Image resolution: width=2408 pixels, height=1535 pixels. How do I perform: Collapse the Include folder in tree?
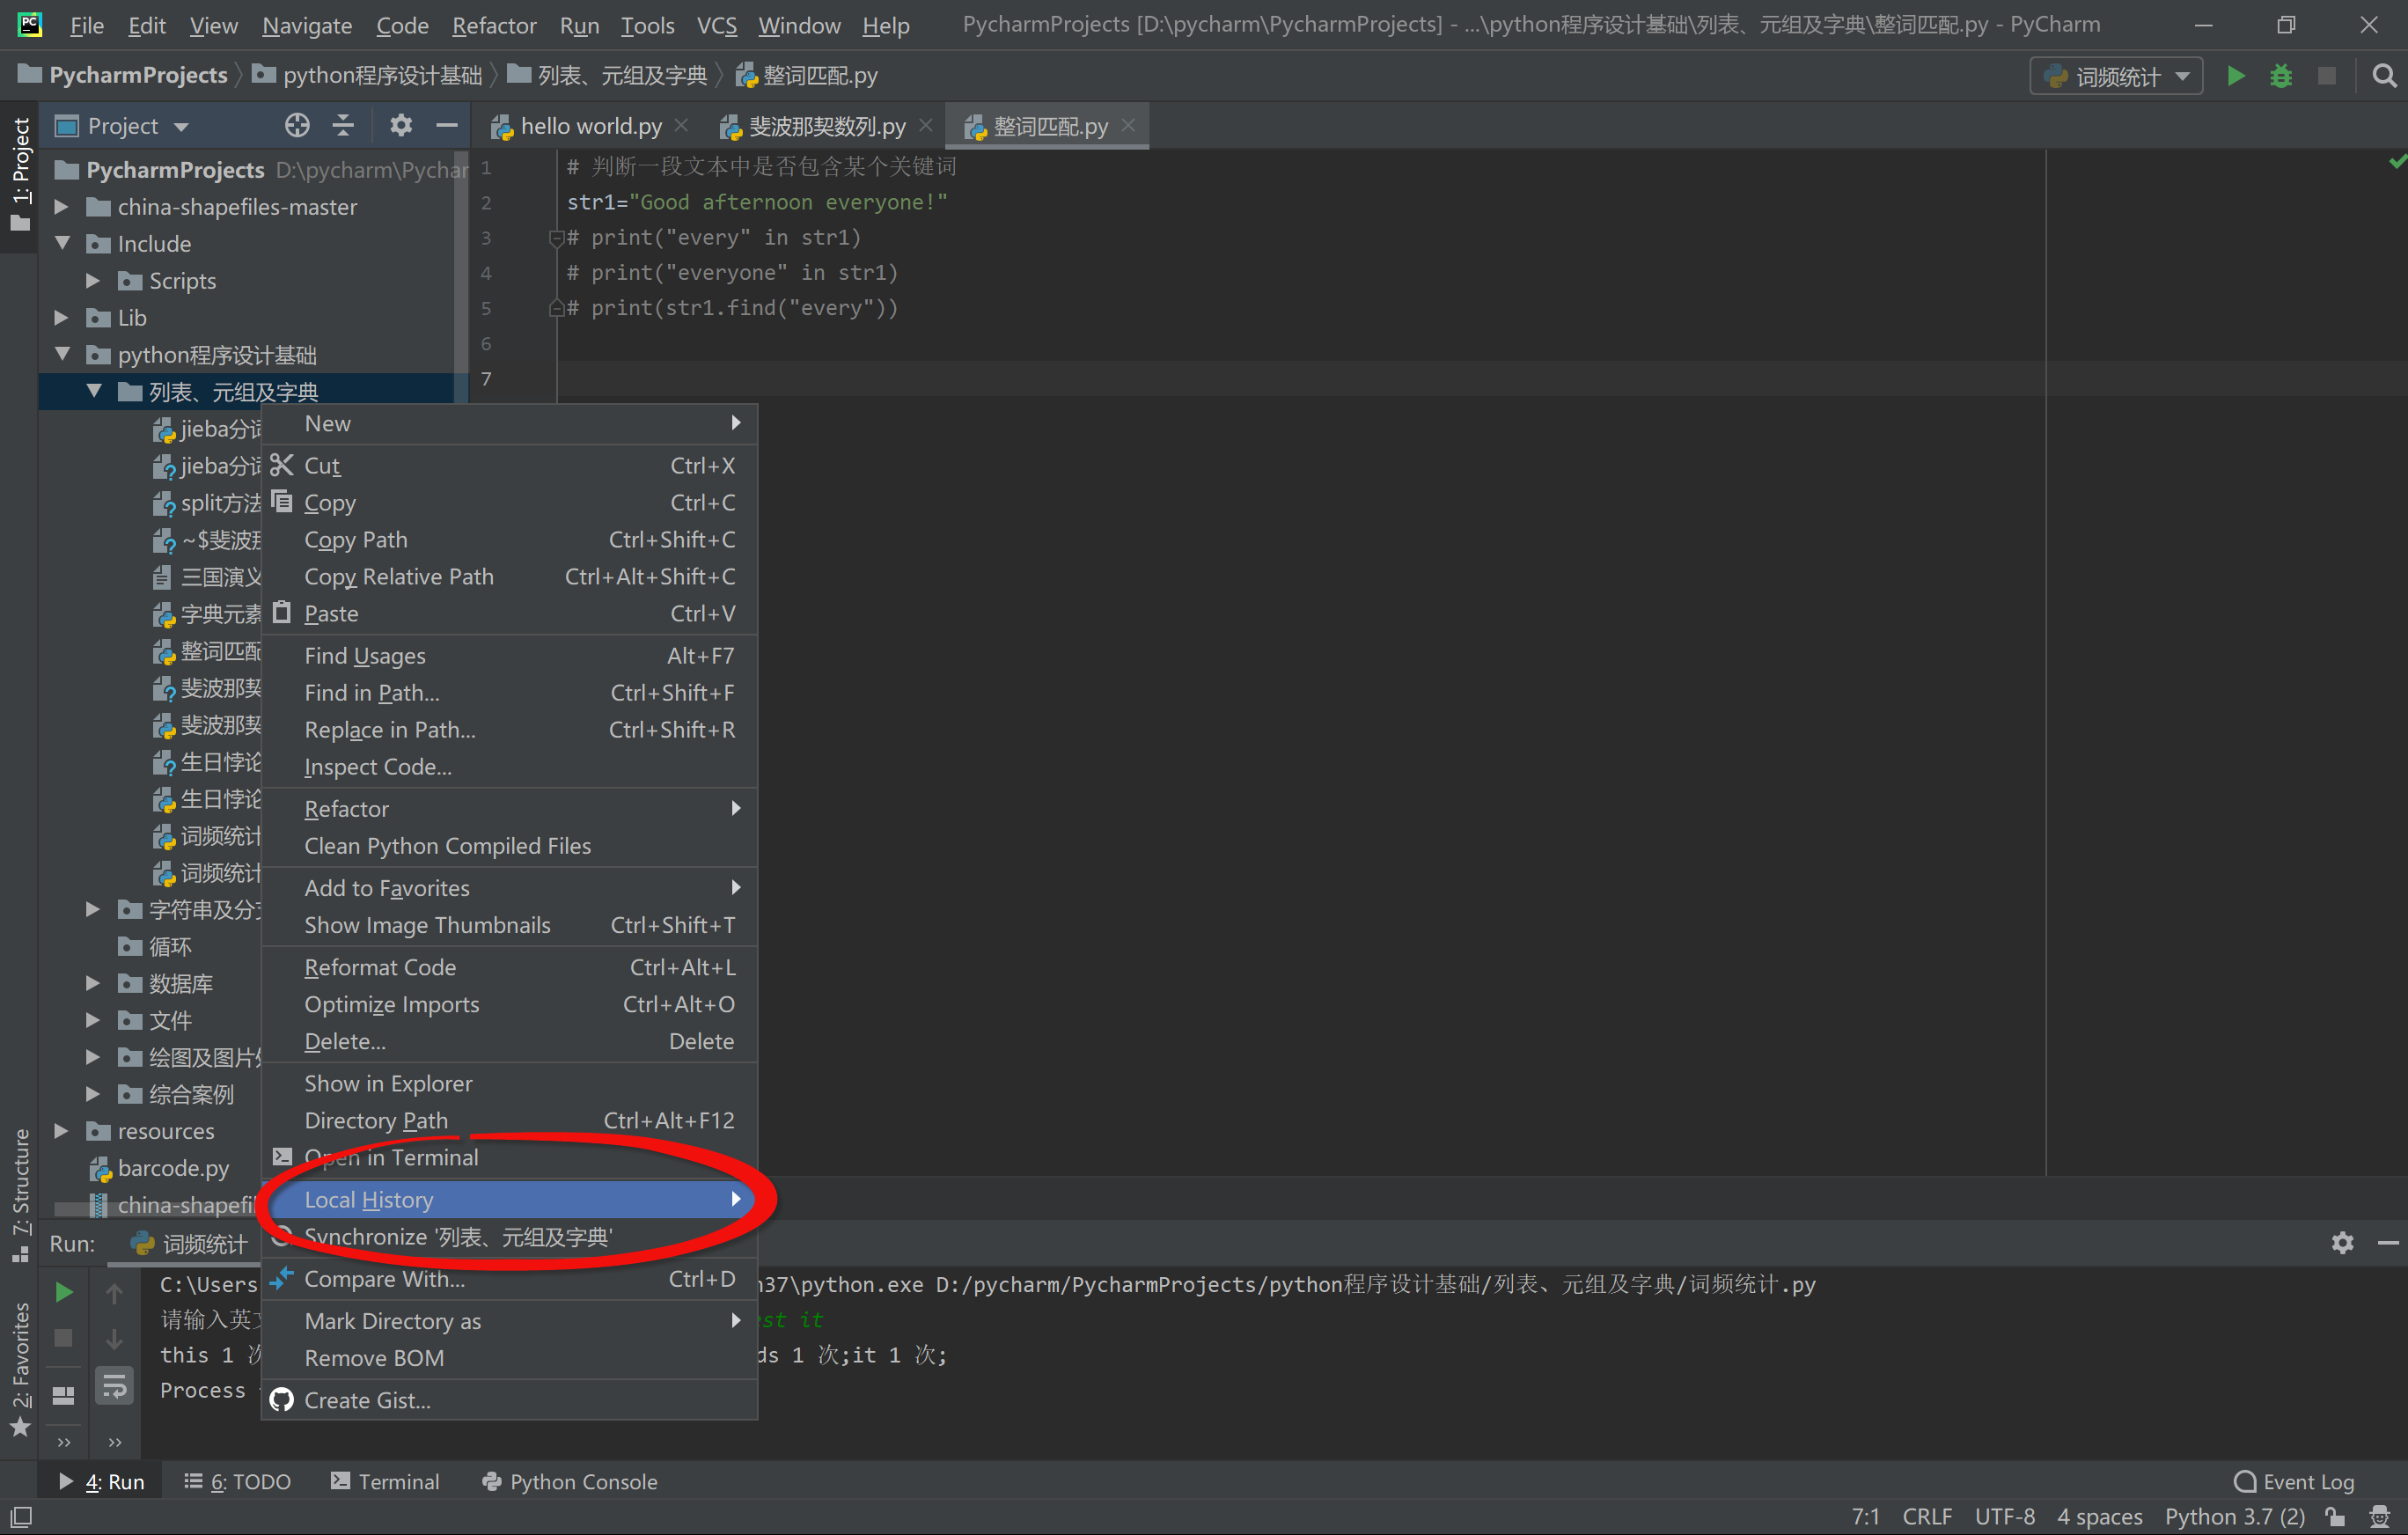click(63, 243)
